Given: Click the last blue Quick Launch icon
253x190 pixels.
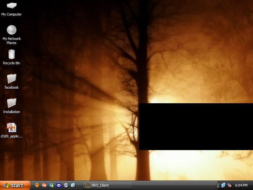Looking at the screenshot, I should 73,185.
